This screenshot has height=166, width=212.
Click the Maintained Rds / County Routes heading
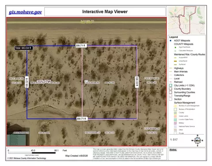click(189, 54)
